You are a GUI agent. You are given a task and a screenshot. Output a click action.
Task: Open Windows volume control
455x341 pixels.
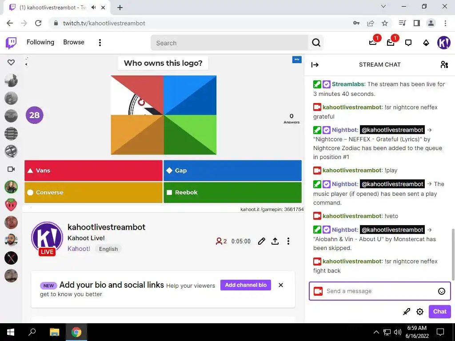pos(398,332)
